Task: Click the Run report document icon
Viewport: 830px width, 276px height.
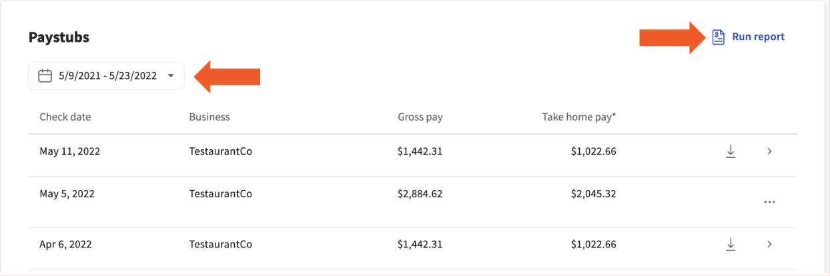Action: (718, 37)
